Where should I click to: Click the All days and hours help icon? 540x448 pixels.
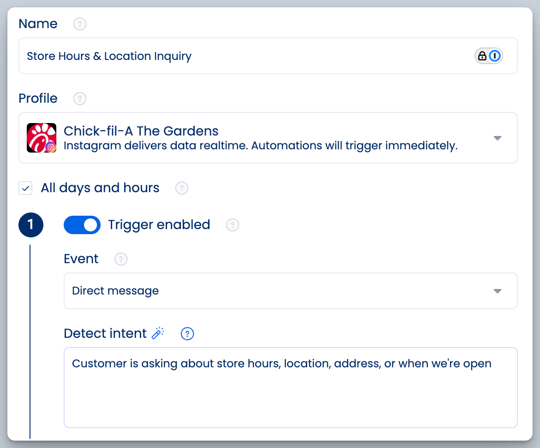coord(181,188)
